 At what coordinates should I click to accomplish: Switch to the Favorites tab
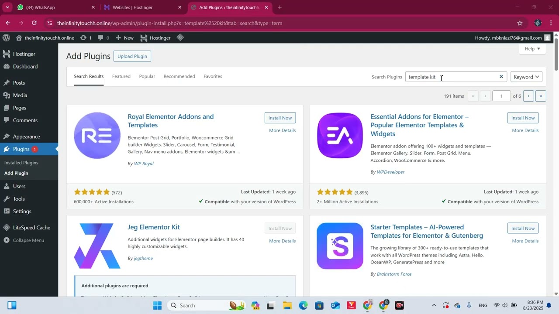tap(213, 76)
